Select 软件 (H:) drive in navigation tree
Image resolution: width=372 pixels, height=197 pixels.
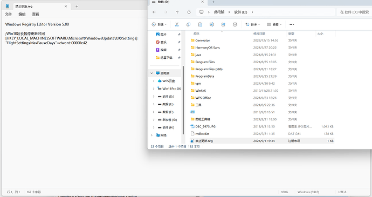pos(166,127)
